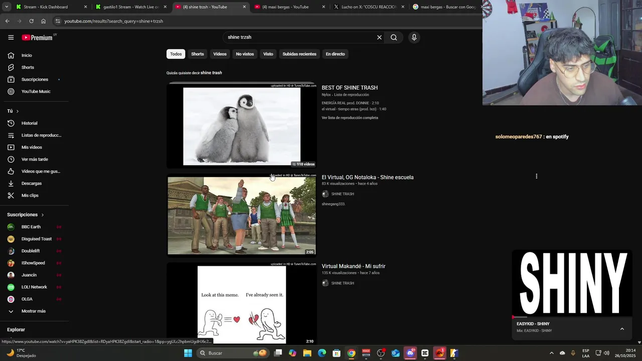Image resolution: width=642 pixels, height=361 pixels.
Task: Close the shine trzsh YouTube tab
Action: point(244,7)
